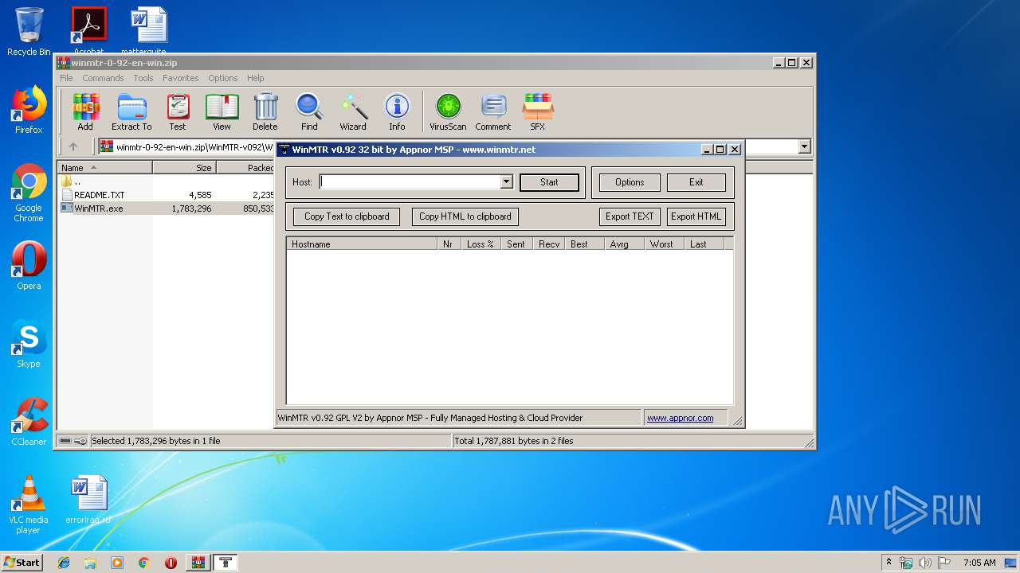Open the Favorites menu in WinRAR
This screenshot has height=573, width=1020.
coord(181,78)
